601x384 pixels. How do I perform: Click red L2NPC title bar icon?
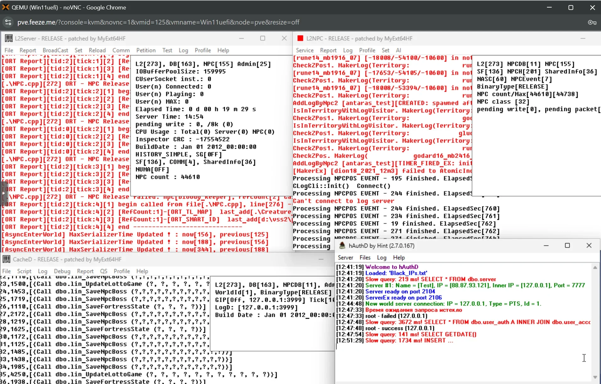pos(300,38)
